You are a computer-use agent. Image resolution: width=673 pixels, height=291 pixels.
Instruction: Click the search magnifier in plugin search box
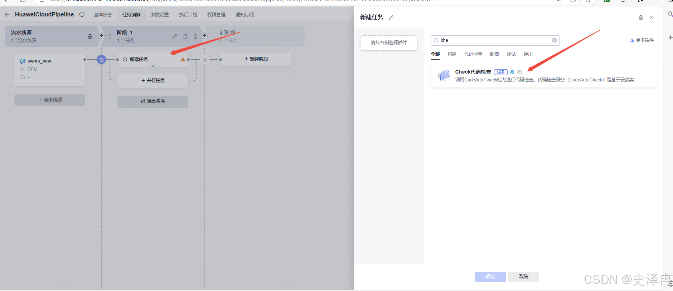436,40
